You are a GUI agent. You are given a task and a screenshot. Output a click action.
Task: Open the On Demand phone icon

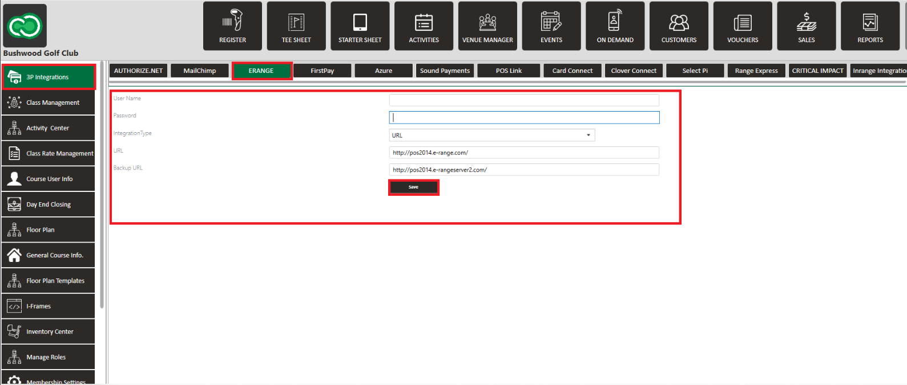615,26
